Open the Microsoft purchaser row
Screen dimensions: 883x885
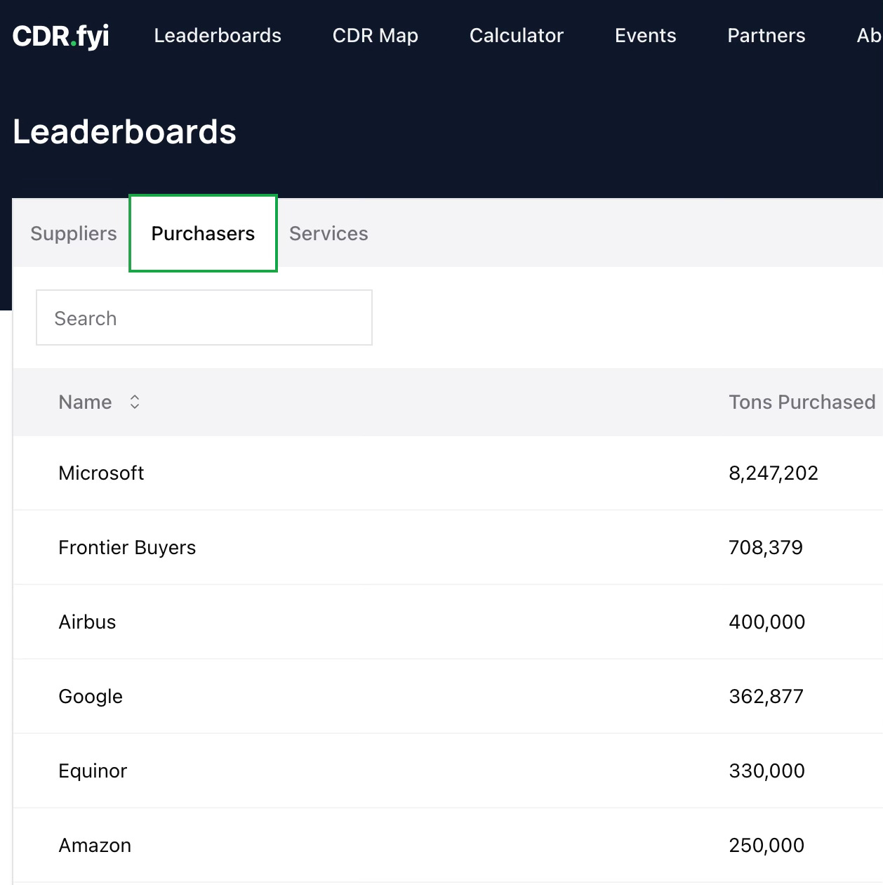coord(448,473)
